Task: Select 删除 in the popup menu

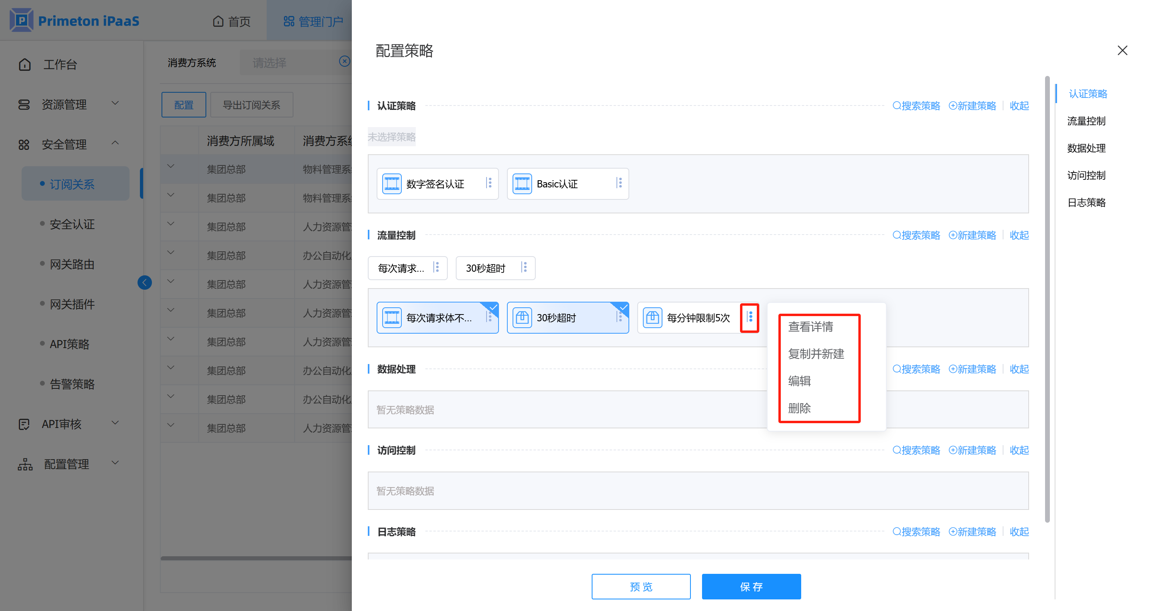Action: point(799,408)
